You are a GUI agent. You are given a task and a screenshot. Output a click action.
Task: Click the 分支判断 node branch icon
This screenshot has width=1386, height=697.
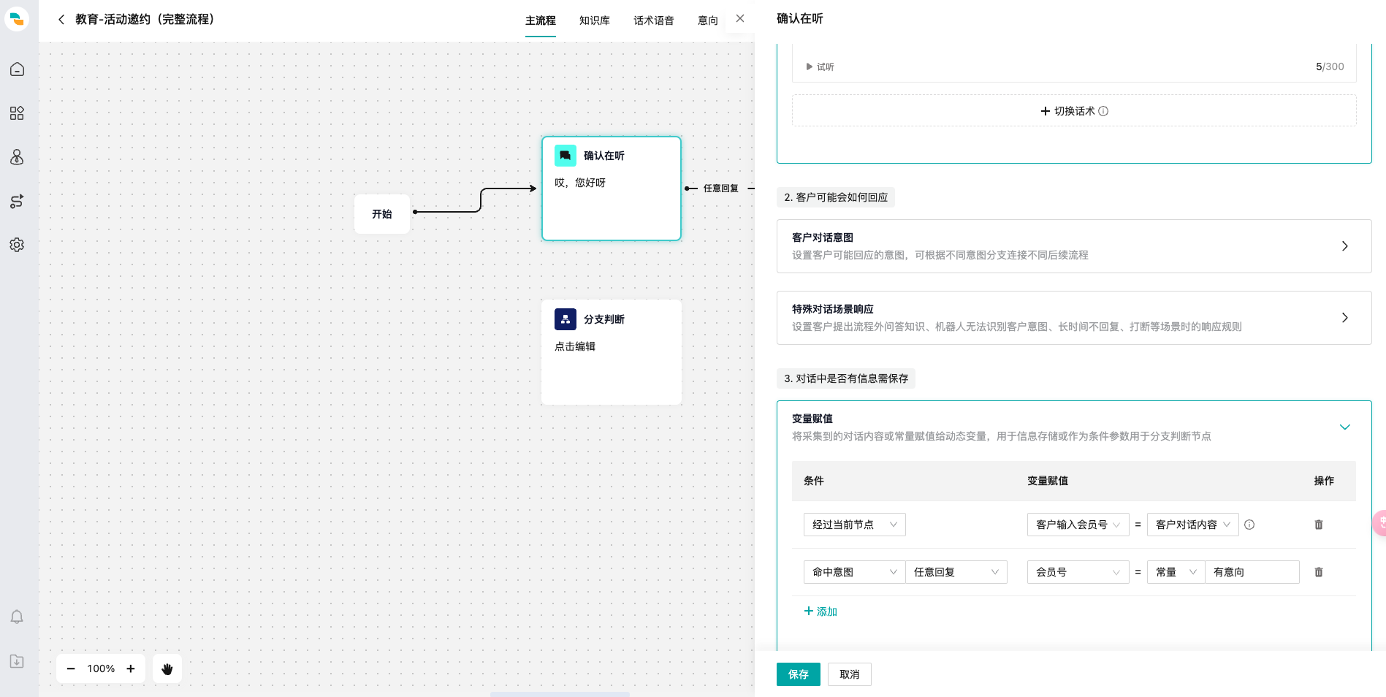coord(566,319)
